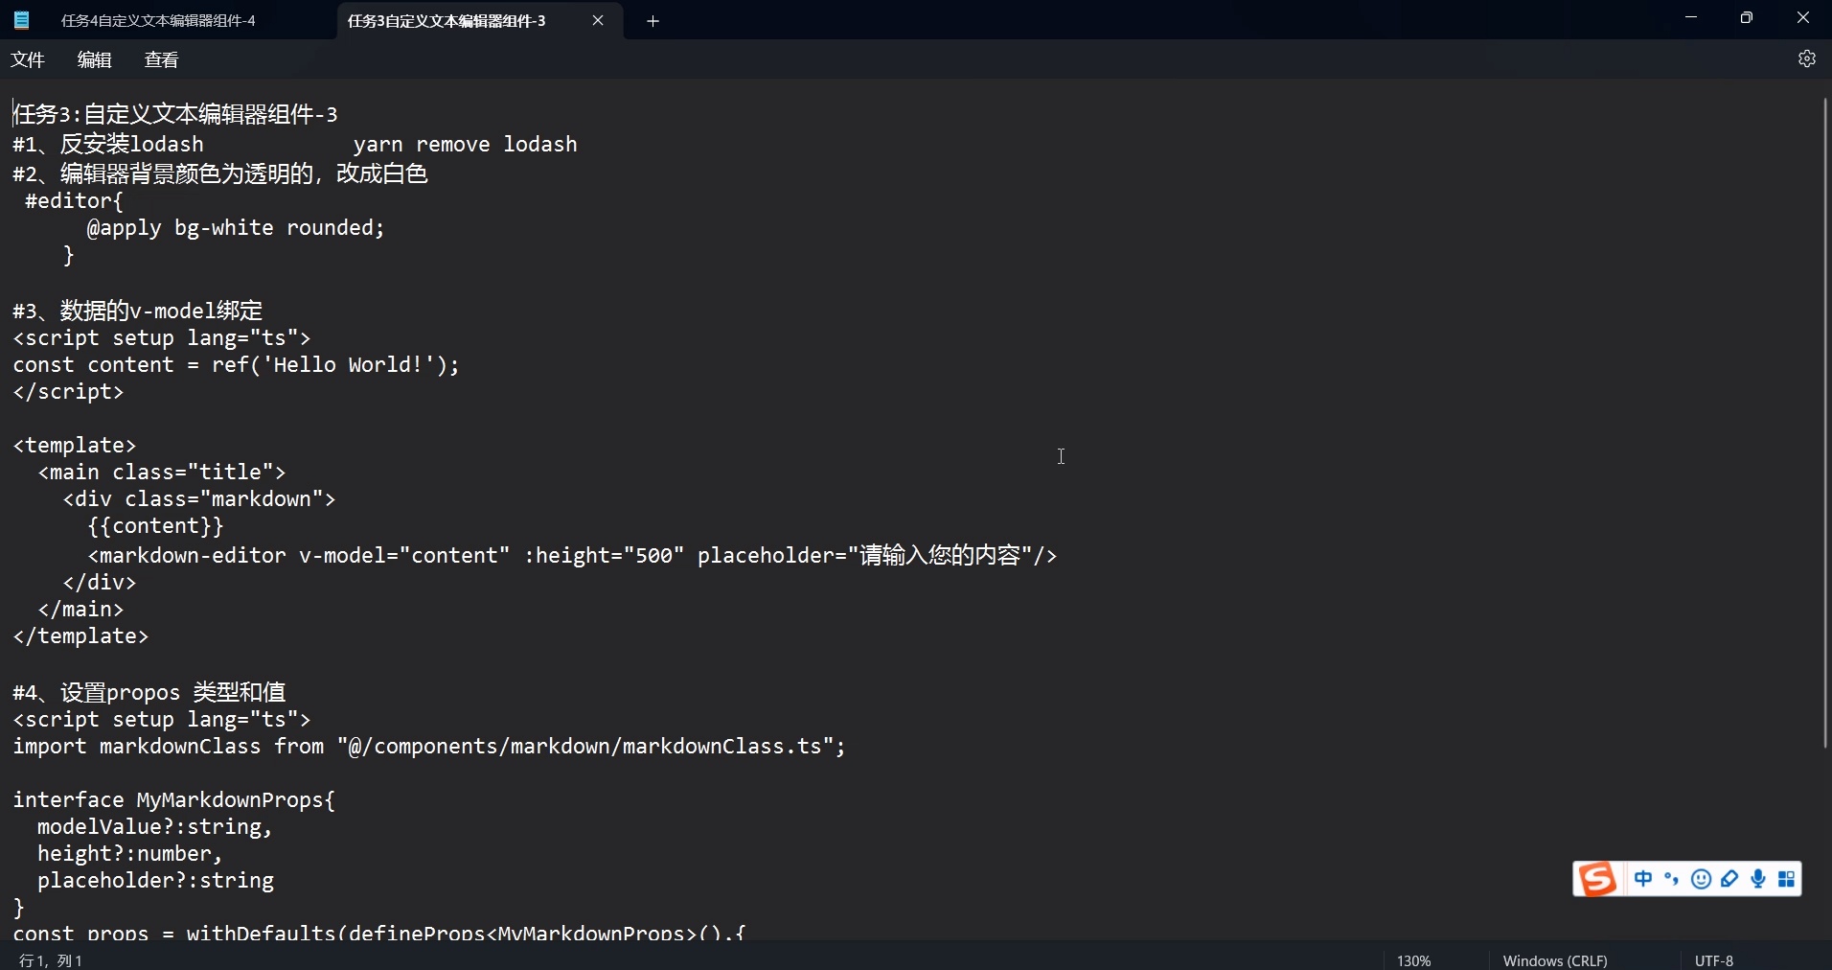Open the 编辑 menu
1832x970 pixels.
coord(93,58)
